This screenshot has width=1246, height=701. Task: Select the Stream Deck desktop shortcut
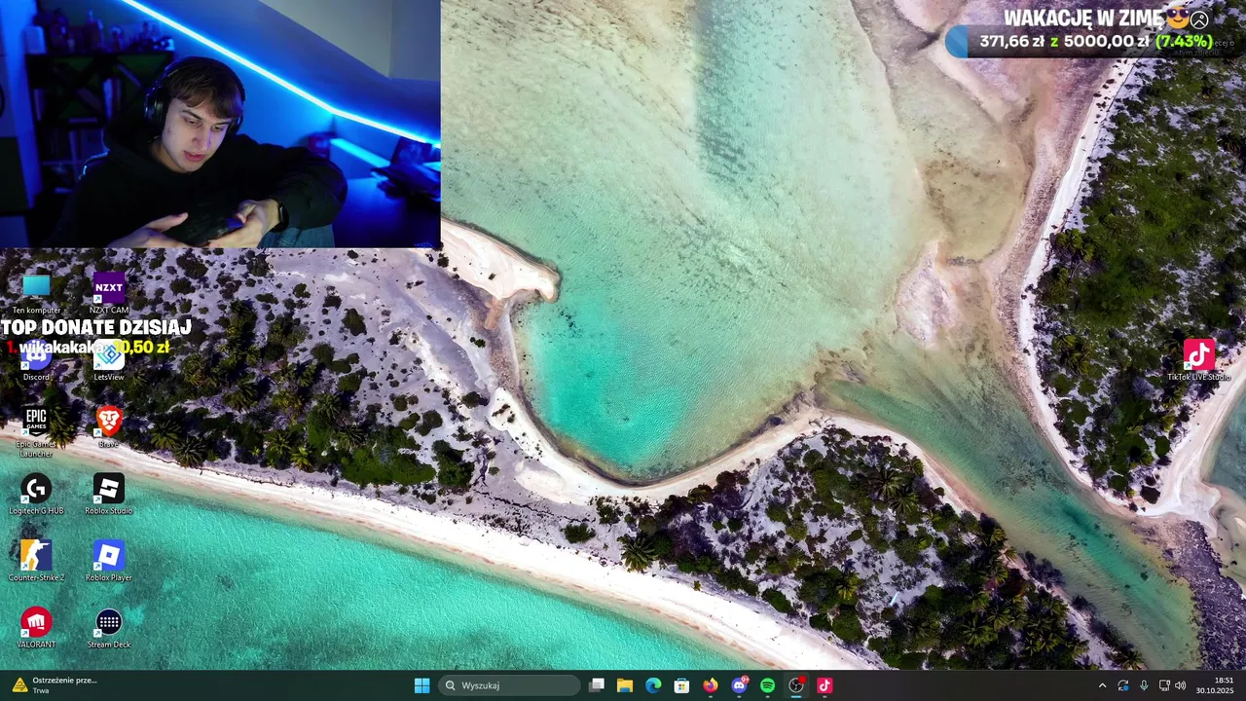(x=109, y=628)
